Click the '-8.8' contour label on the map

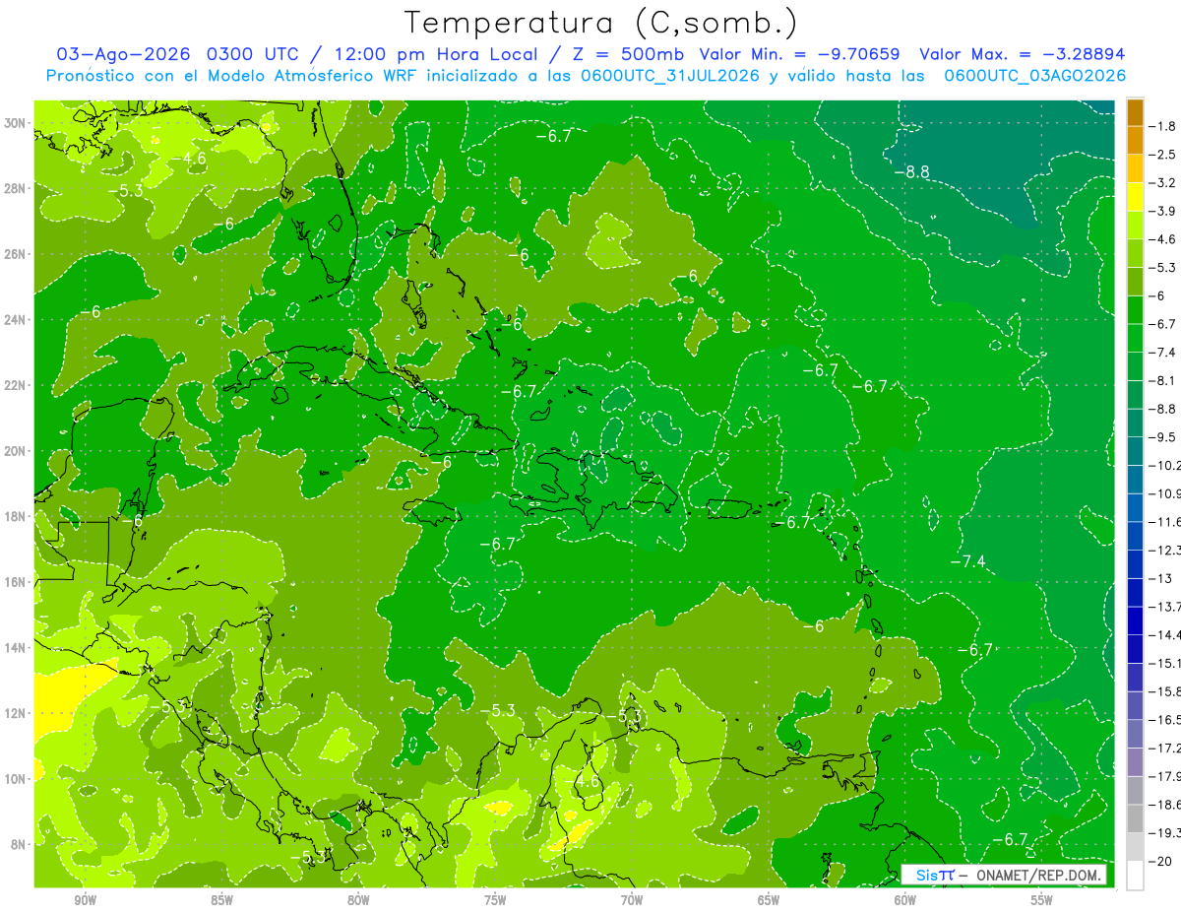(x=911, y=172)
